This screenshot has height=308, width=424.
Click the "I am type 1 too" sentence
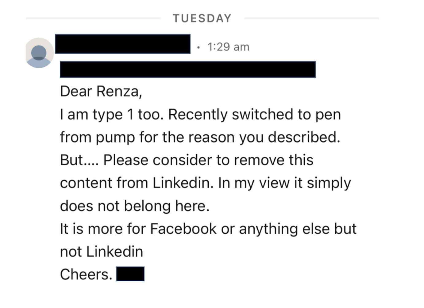[112, 114]
